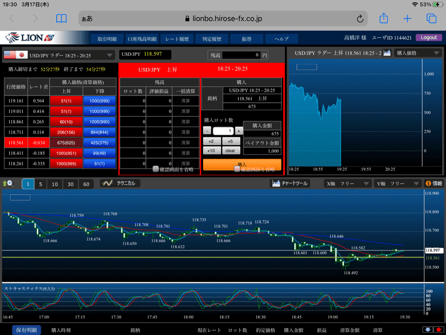Image resolution: width=446 pixels, height=335 pixels.
Task: Expand the USD/JPY ラダー 18:25 - 20:25 selector
Action: tap(59, 55)
